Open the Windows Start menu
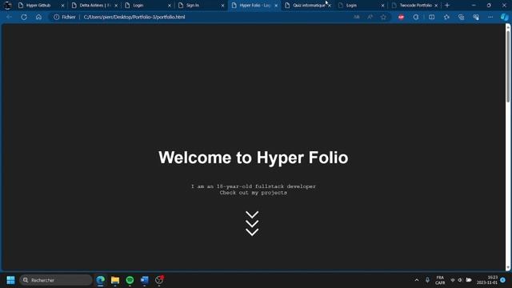This screenshot has height=288, width=512. [x=10, y=280]
